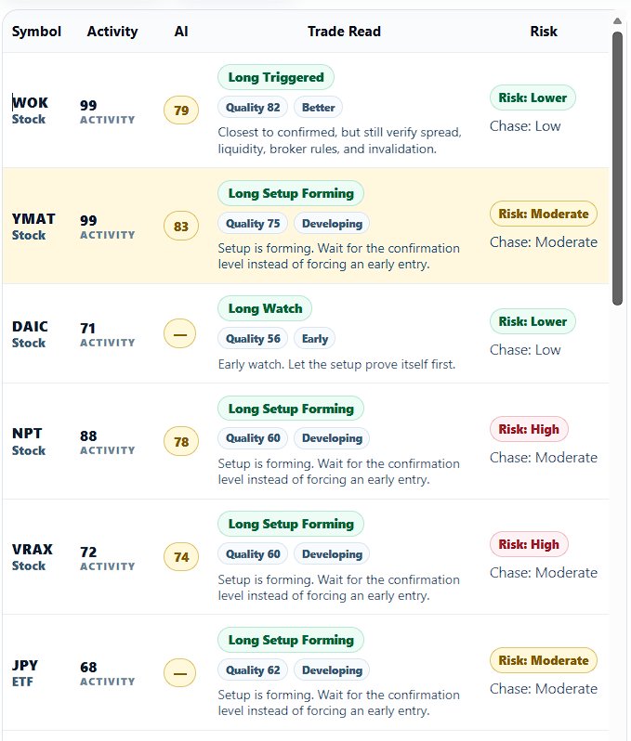Screen dimensions: 631x741
Task: Click the Risk: Moderate tag for YMAT
Action: [544, 214]
